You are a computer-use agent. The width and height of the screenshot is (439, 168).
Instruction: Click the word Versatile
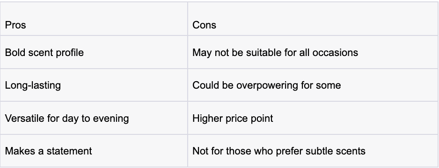point(24,119)
